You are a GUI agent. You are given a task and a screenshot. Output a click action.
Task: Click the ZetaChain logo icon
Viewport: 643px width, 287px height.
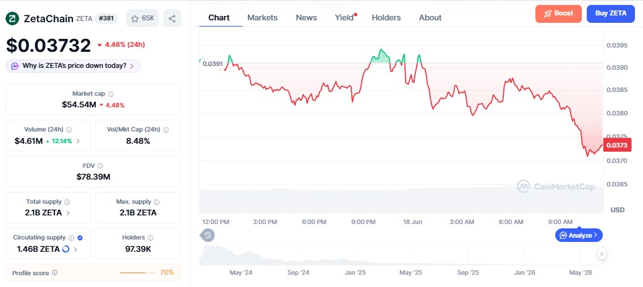[x=12, y=19]
